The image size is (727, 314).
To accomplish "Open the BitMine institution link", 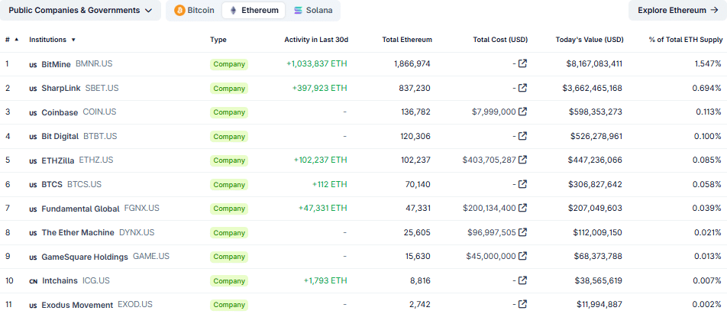I will click(x=57, y=64).
